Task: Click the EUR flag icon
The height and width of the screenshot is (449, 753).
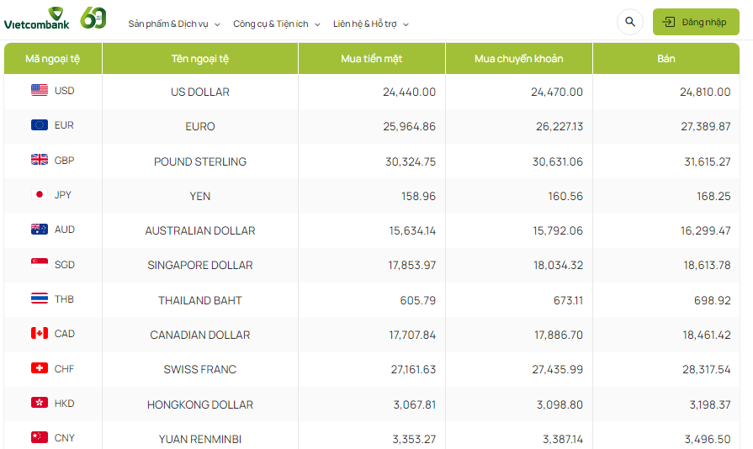Action: [40, 125]
